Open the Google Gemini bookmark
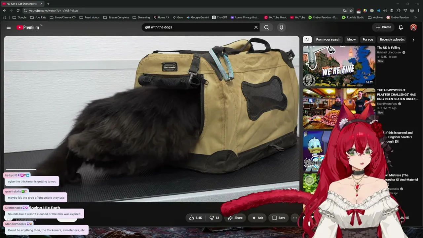The image size is (423, 238). [198, 18]
